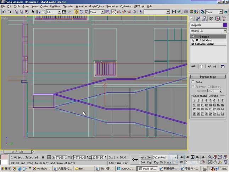Switch to the Display command panel
The height and width of the screenshot is (172, 229).
[x=218, y=19]
